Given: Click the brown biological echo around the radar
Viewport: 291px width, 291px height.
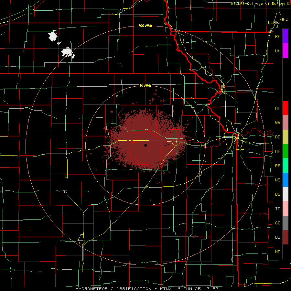Looking at the screenshot, I should point(146,141).
